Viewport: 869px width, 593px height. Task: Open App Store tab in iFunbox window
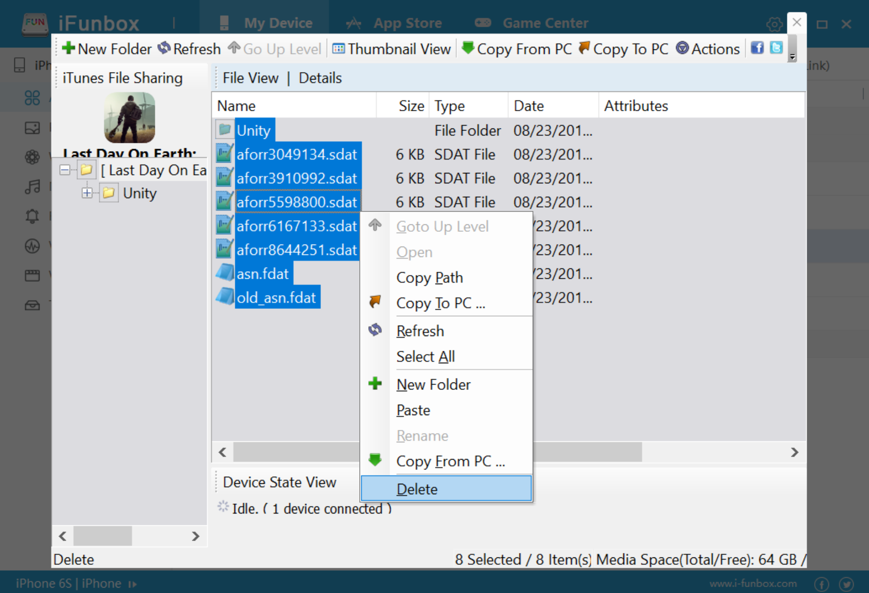point(394,23)
